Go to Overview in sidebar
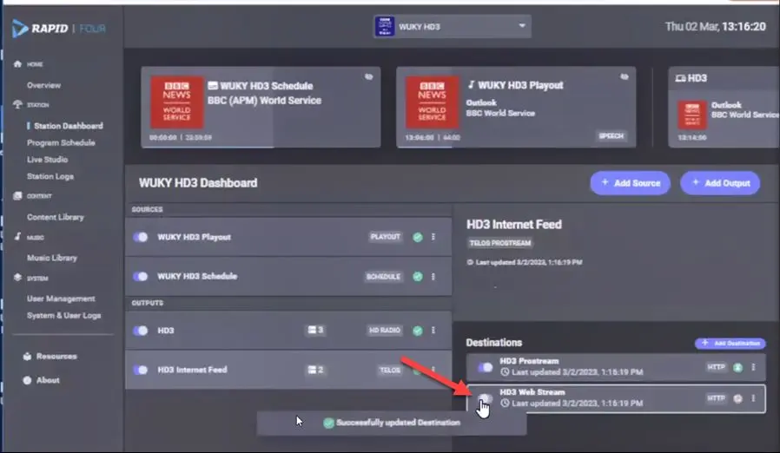Screen dimensions: 780x453 click(43, 85)
